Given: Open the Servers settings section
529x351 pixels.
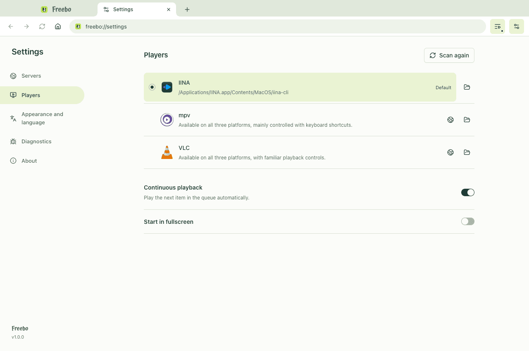Looking at the screenshot, I should coord(42,76).
